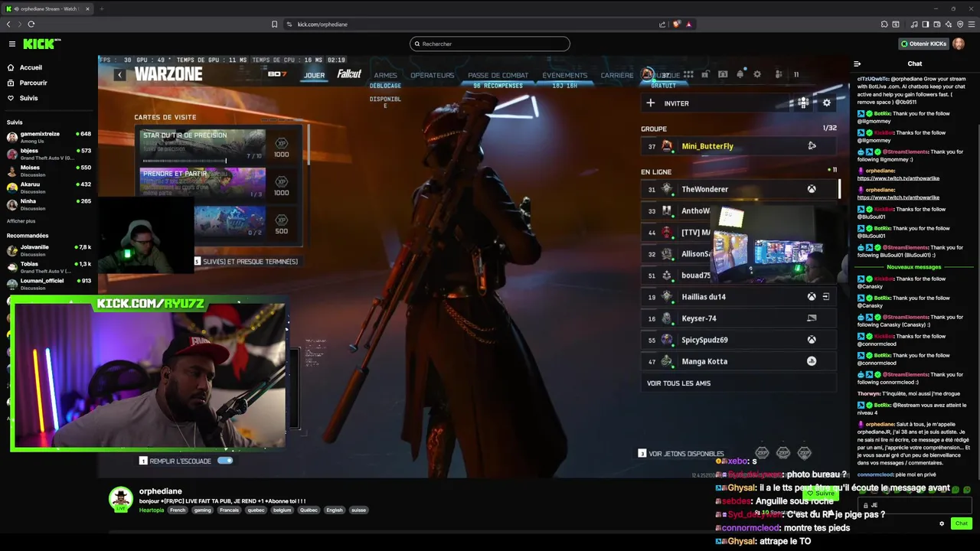Open the browser music player icon
The width and height of the screenshot is (980, 551).
tap(914, 24)
